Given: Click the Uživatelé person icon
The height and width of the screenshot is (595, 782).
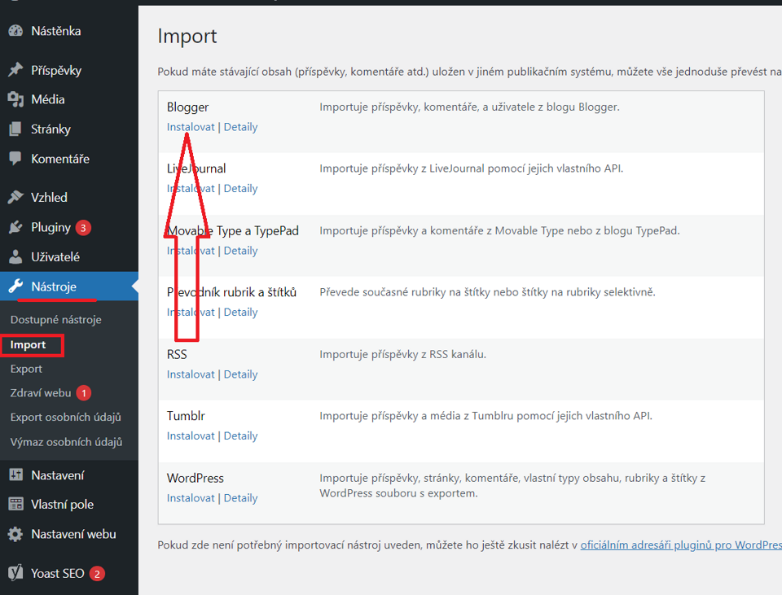Looking at the screenshot, I should click(x=15, y=257).
